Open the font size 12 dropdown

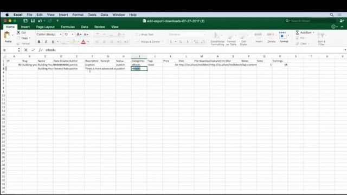click(73, 35)
